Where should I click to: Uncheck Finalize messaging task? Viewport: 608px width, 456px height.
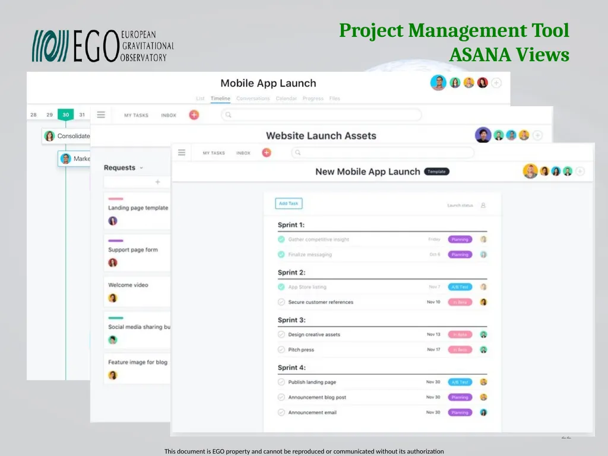click(281, 254)
